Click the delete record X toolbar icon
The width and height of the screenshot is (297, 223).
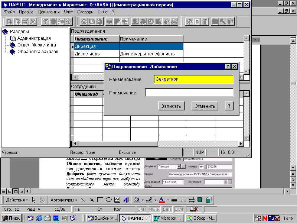point(33,22)
